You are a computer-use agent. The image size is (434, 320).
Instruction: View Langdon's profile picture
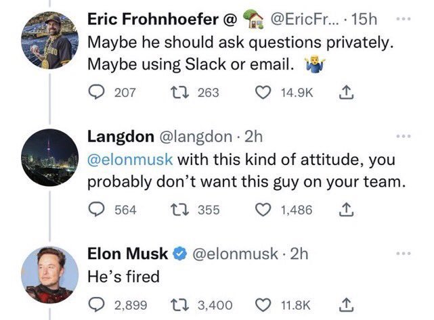47,152
